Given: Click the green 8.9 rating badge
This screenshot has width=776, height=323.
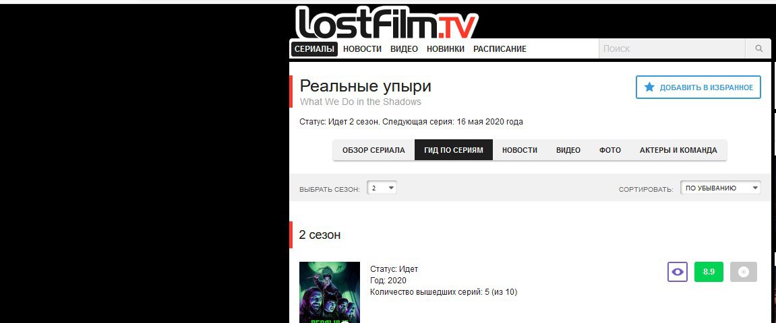Looking at the screenshot, I should pos(709,272).
